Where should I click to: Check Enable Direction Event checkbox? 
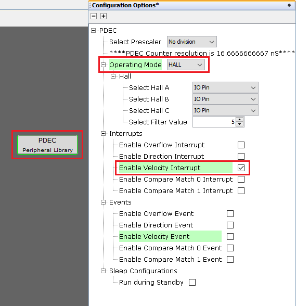tap(230, 225)
